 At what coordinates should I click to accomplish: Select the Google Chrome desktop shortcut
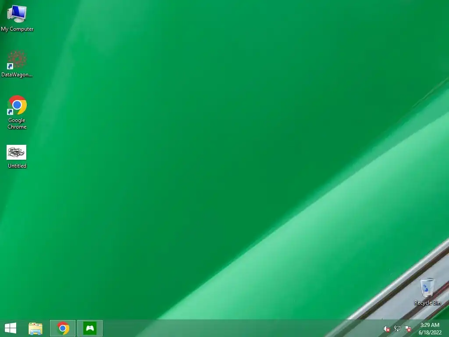pos(17,105)
